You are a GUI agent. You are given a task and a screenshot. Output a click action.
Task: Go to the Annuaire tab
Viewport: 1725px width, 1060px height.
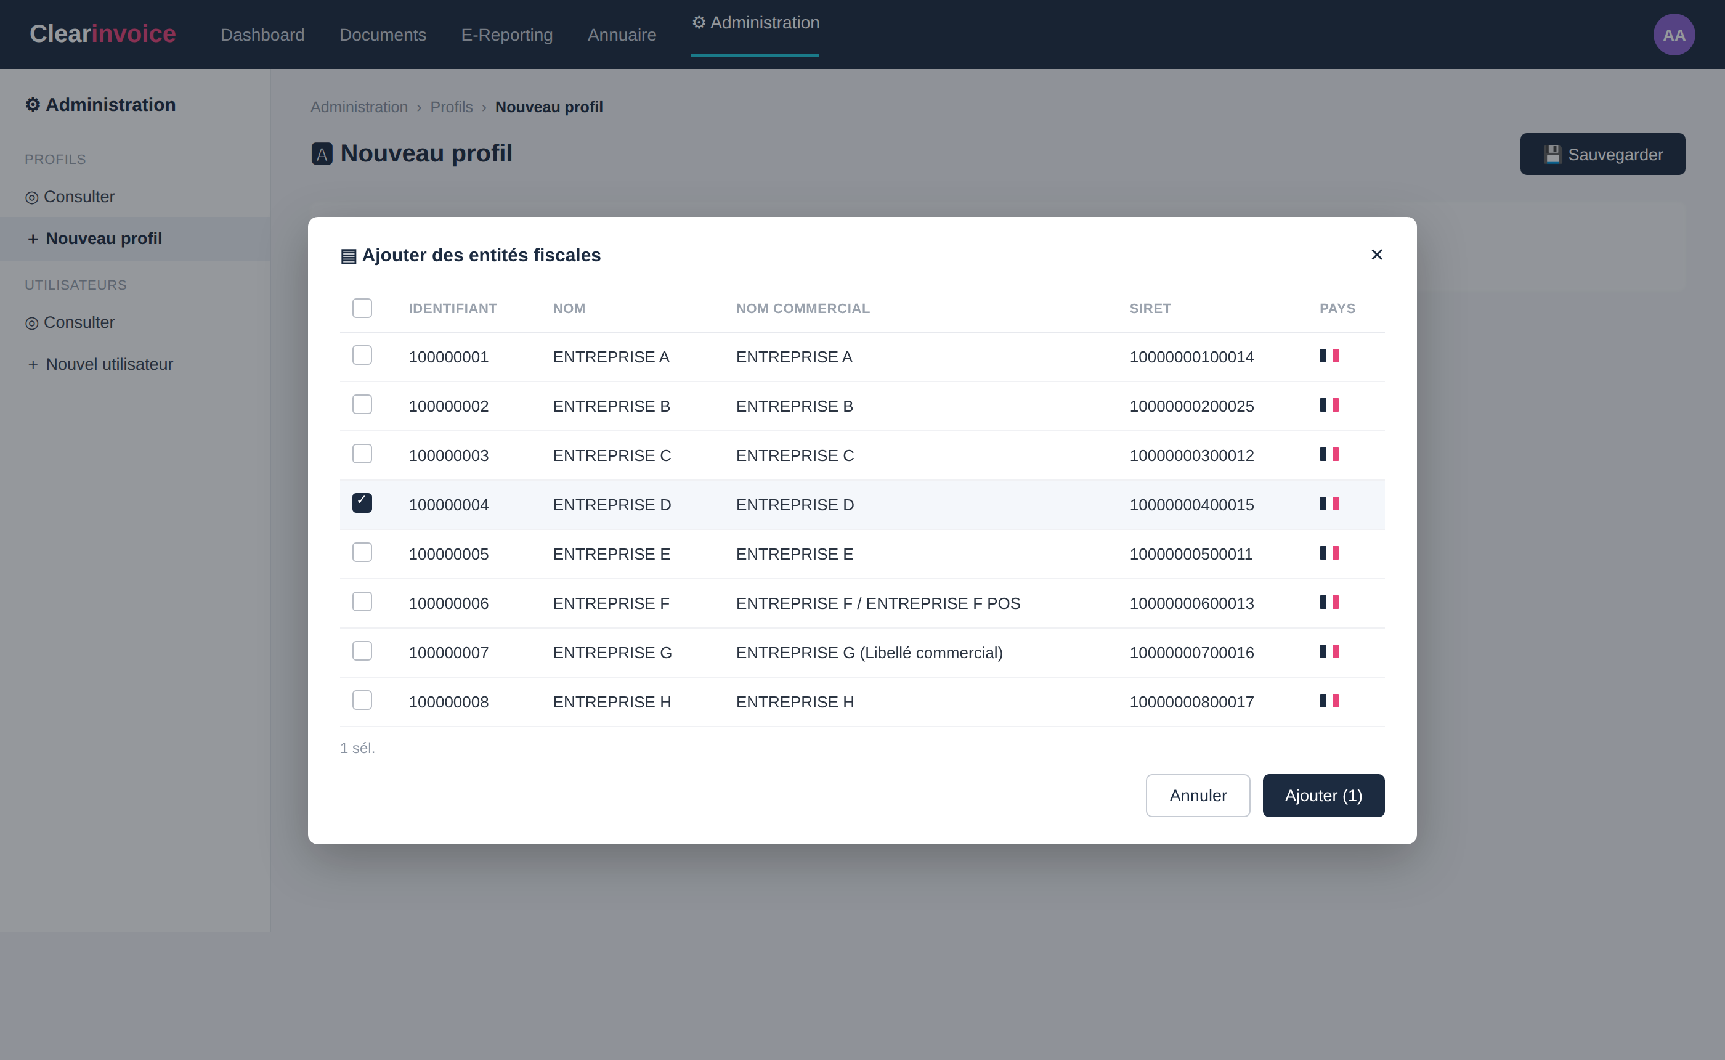622,35
